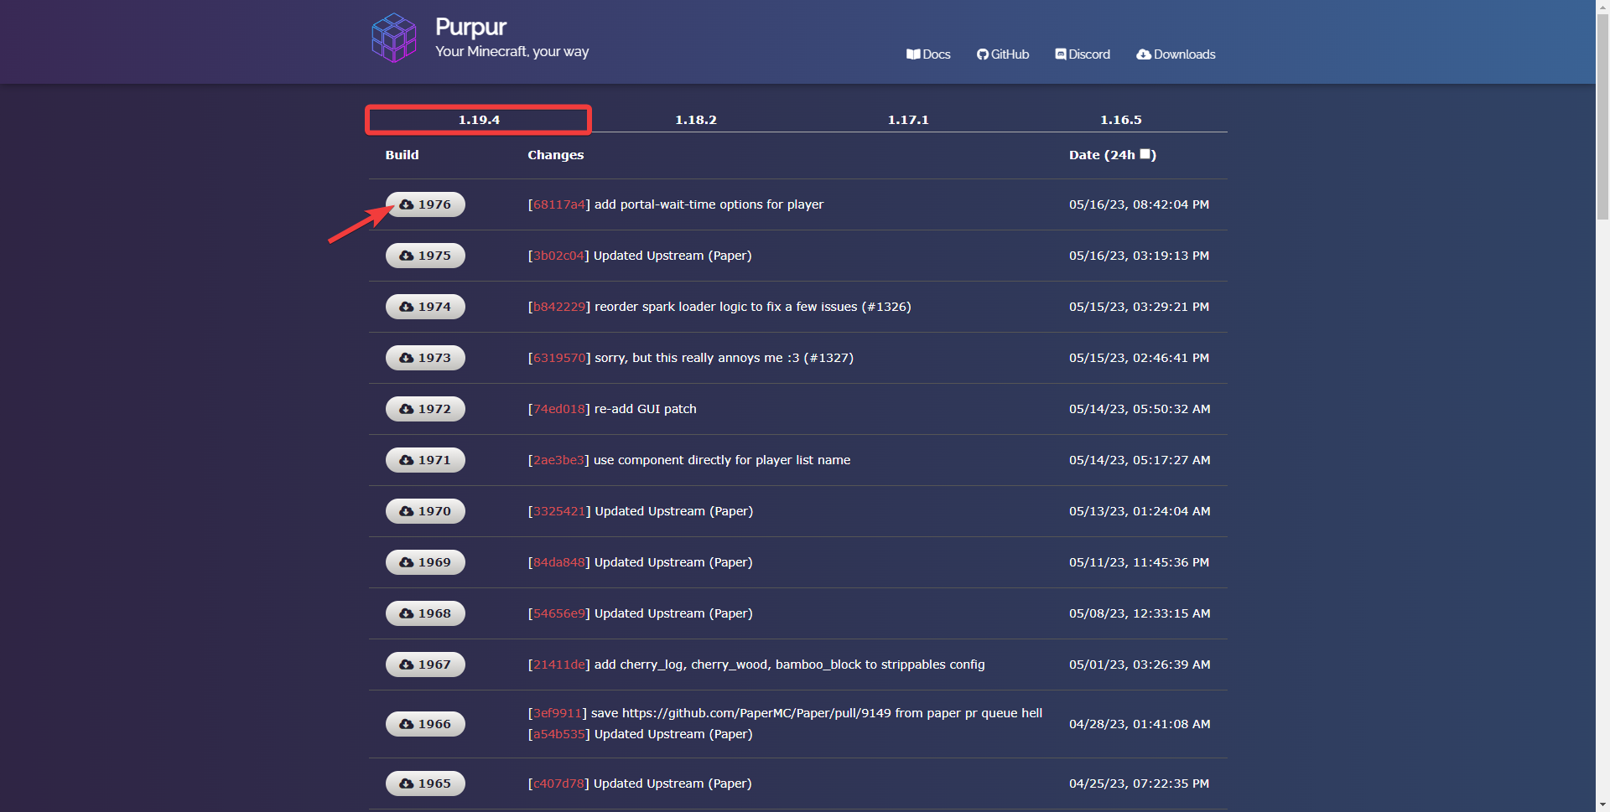Download build 1972 with the cloud button

[425, 409]
